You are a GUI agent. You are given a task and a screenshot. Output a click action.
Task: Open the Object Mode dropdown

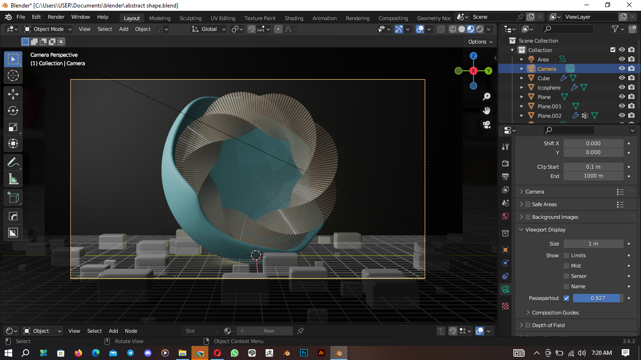pos(47,29)
